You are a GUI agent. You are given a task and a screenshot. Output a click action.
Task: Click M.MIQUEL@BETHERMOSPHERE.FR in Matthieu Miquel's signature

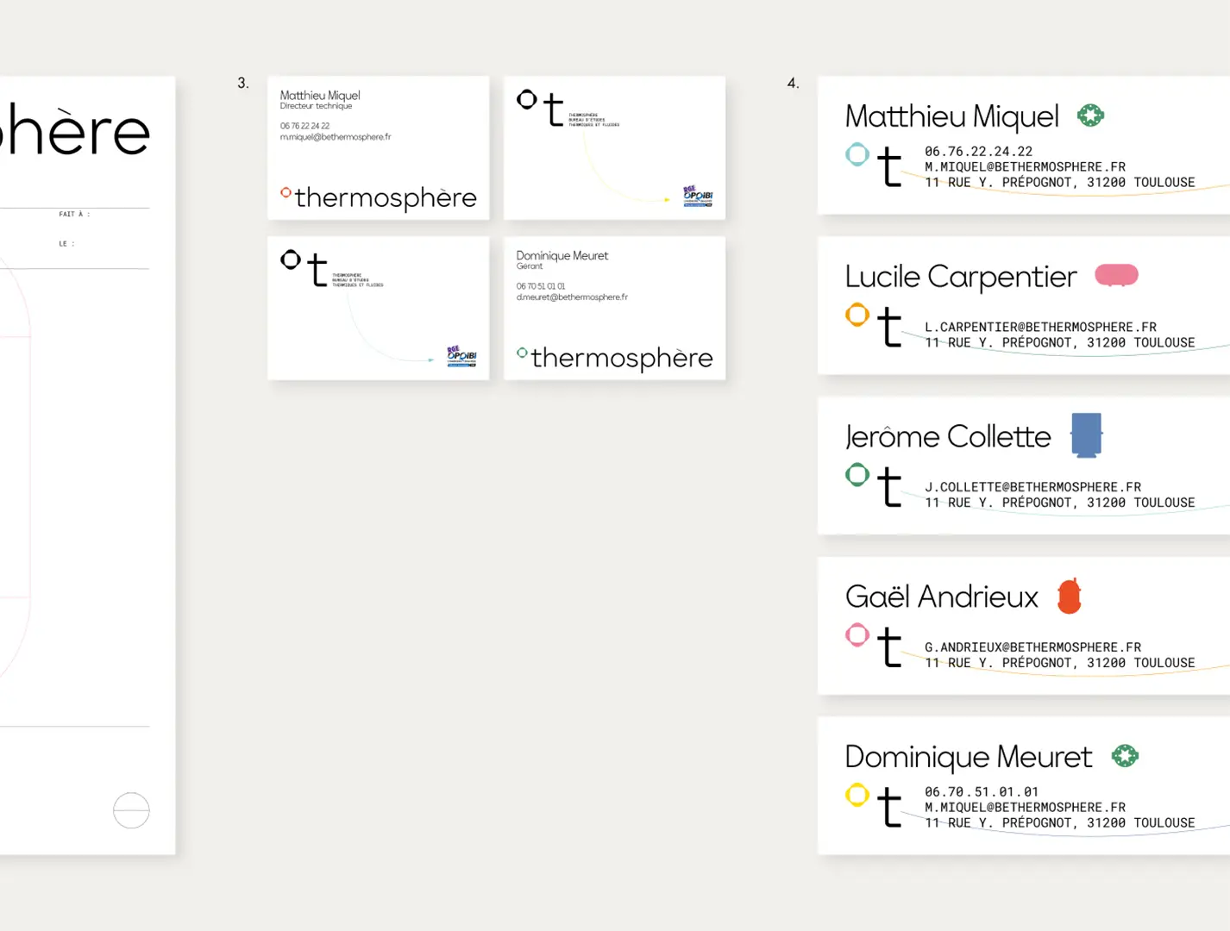tap(1025, 166)
